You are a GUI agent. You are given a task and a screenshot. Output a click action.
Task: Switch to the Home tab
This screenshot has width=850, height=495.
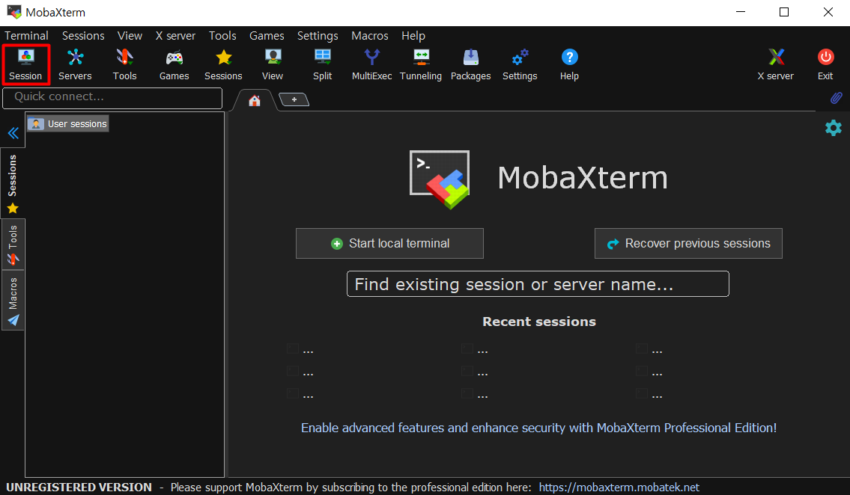click(x=254, y=101)
